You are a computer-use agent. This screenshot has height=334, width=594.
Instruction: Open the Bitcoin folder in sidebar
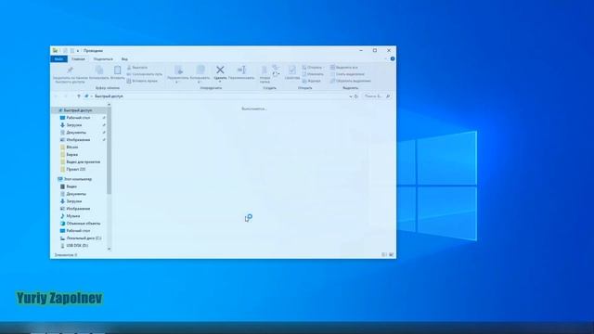(x=72, y=147)
